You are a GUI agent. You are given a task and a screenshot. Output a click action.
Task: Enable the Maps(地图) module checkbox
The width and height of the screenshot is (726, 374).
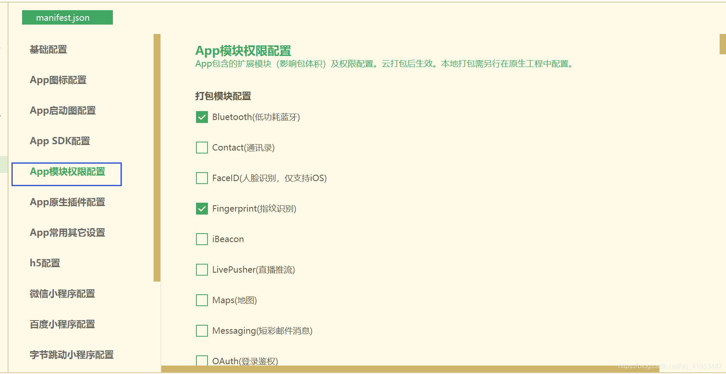202,300
